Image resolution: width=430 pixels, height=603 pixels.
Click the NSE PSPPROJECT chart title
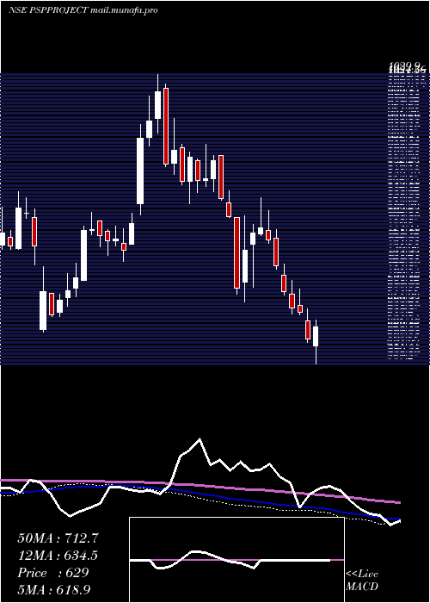coord(83,10)
